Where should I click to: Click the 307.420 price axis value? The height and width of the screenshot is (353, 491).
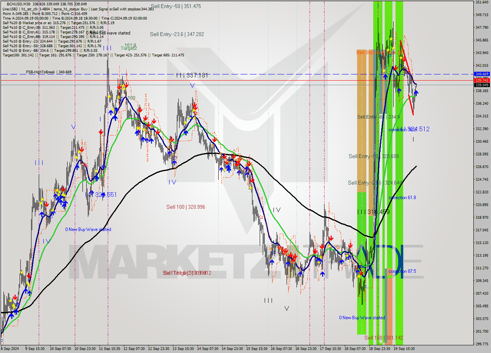click(482, 293)
